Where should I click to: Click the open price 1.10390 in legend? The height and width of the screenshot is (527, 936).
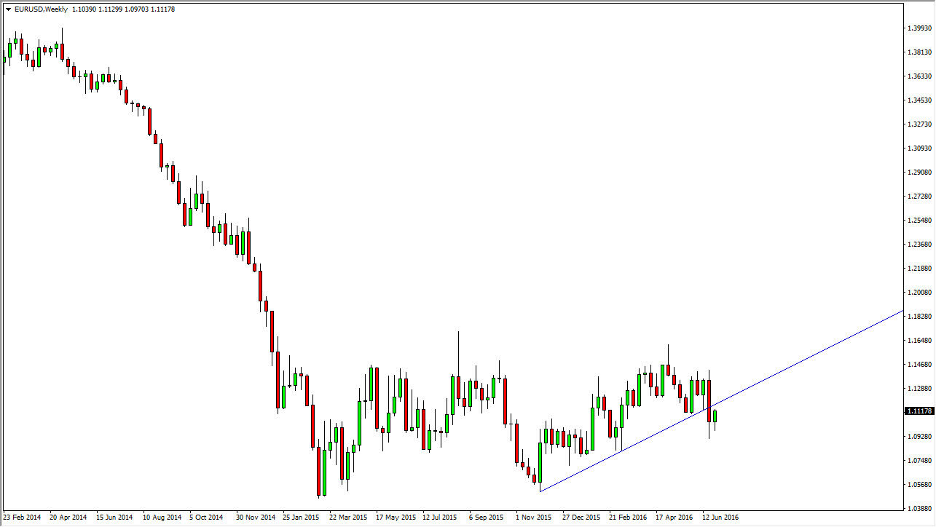(x=82, y=9)
